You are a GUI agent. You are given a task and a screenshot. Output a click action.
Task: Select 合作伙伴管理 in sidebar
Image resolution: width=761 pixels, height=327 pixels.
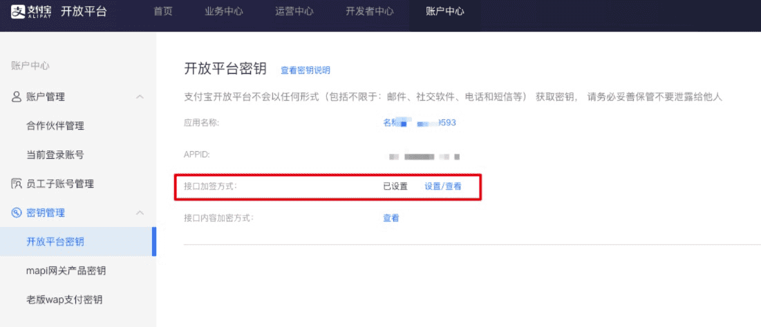(55, 126)
